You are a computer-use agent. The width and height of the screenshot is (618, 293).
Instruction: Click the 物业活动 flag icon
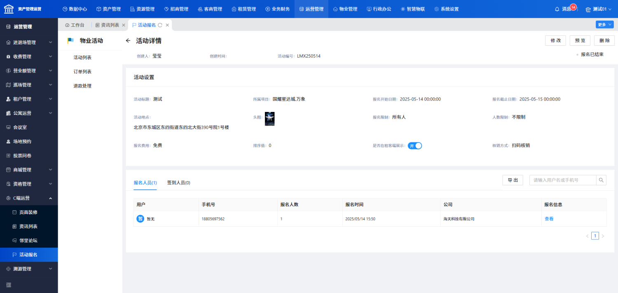click(x=71, y=41)
